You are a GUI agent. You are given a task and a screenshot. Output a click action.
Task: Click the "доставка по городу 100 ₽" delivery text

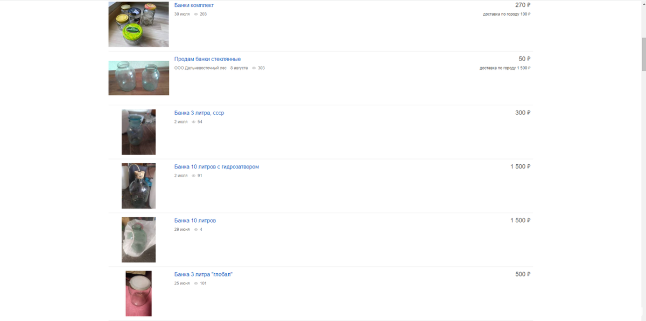tap(507, 14)
